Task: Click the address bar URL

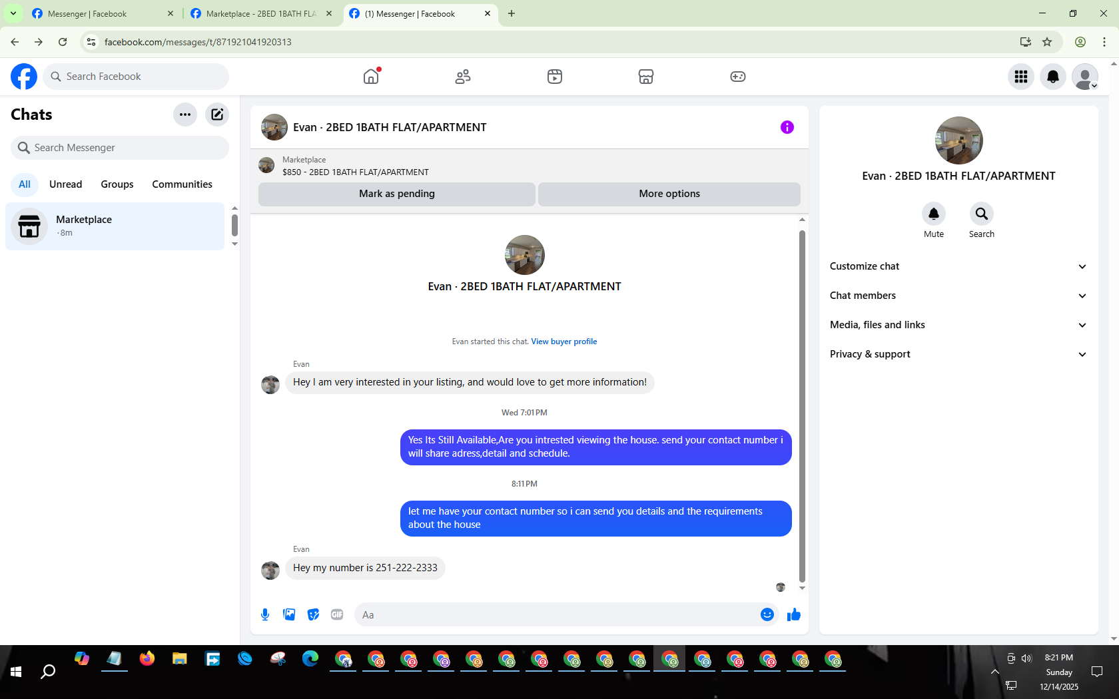Action: [x=198, y=42]
